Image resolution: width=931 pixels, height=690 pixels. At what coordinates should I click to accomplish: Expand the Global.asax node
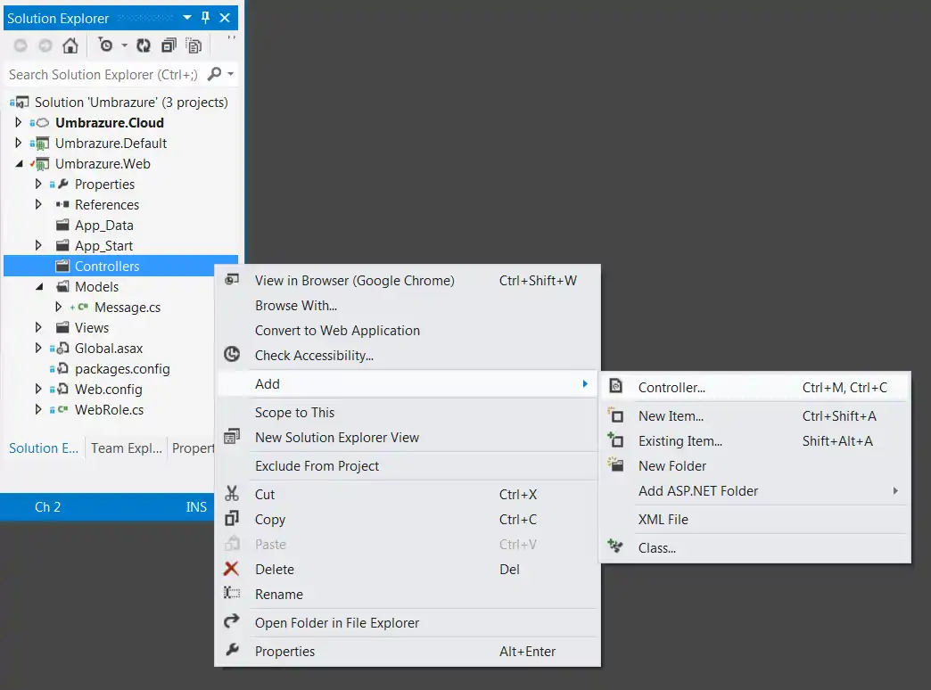38,348
